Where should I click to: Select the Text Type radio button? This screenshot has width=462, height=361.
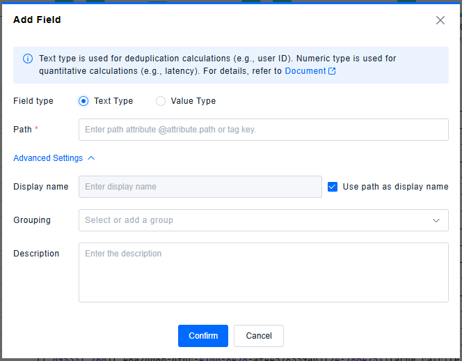84,101
